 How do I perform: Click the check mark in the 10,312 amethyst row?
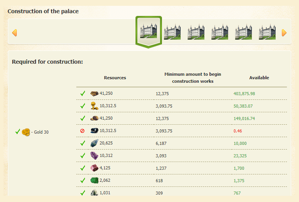(x=83, y=156)
